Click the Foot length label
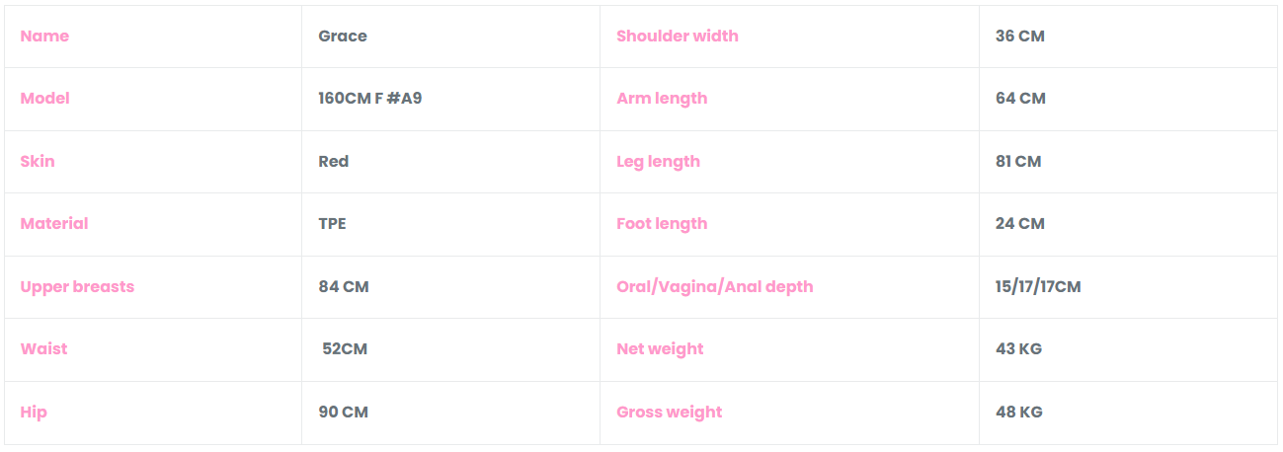The image size is (1283, 452). [x=662, y=224]
